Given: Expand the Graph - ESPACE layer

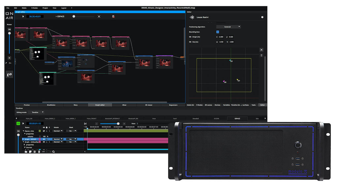Looking at the screenshot, I should [x=23, y=139].
